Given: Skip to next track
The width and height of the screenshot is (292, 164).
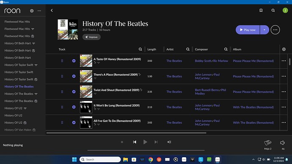Looking at the screenshot, I should (156, 142).
